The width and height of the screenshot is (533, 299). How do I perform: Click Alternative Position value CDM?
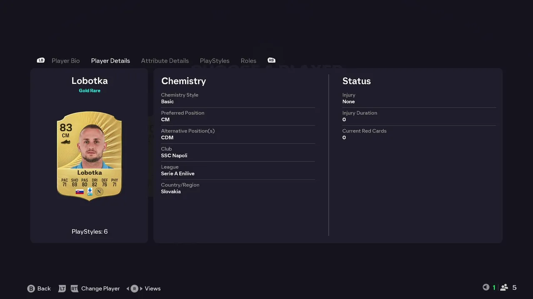[167, 137]
